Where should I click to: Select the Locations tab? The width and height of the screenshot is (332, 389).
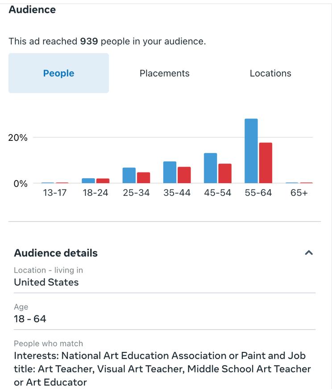coord(270,74)
